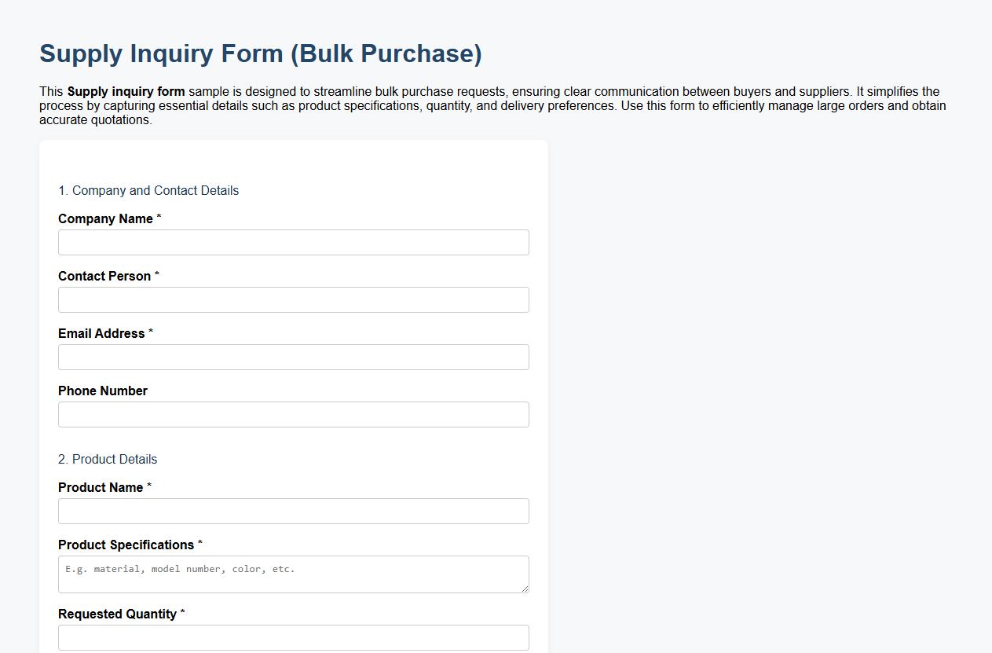
Task: Click the Contact Person input field
Action: coord(293,299)
